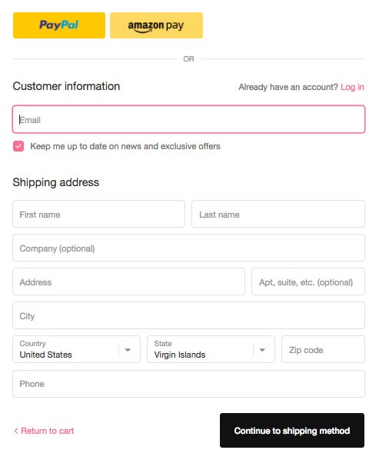
Task: Click the Country dropdown arrow icon
Action: 128,350
